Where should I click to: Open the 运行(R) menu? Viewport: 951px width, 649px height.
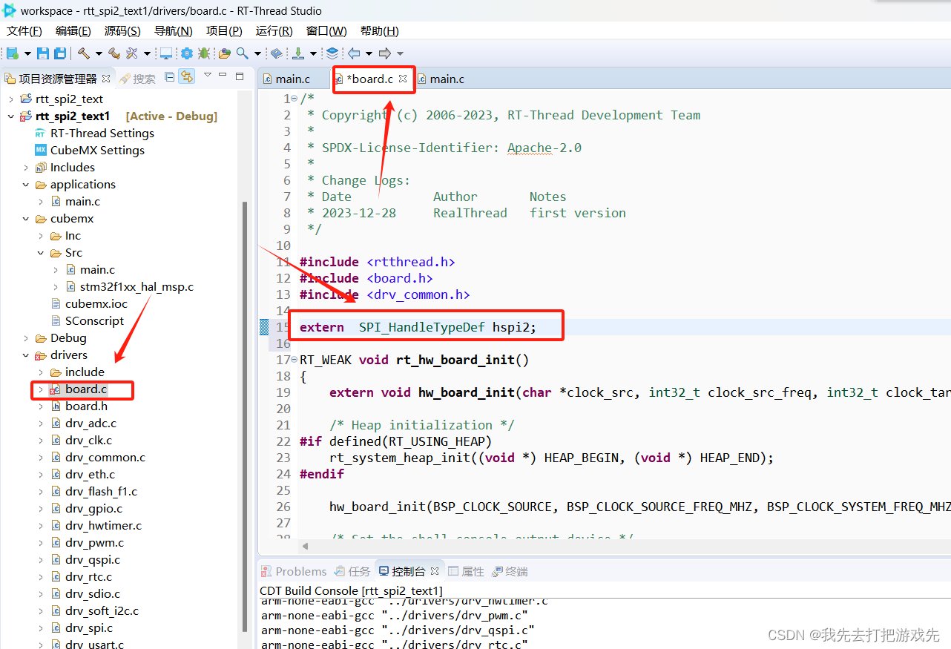[274, 30]
